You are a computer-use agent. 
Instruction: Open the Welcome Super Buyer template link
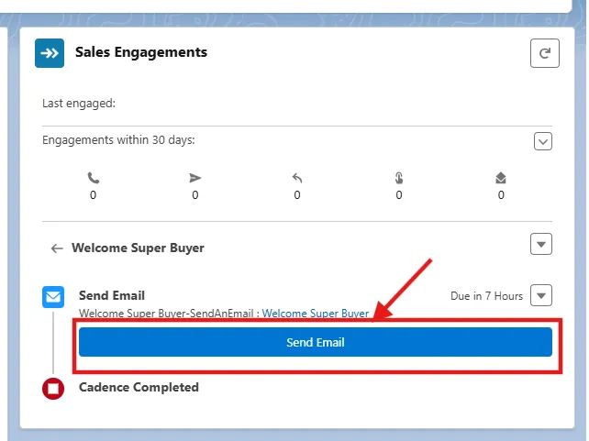316,314
